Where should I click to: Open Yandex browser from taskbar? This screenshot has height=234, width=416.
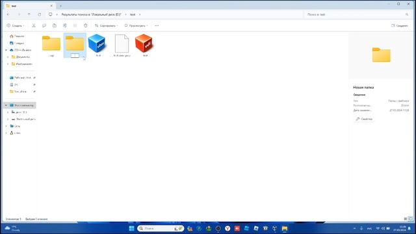[x=227, y=228]
